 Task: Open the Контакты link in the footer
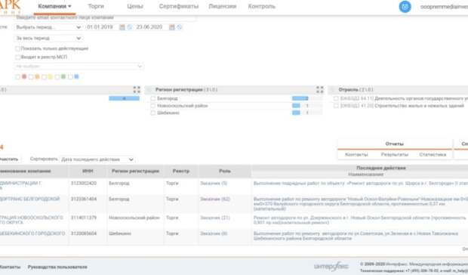coord(10,267)
